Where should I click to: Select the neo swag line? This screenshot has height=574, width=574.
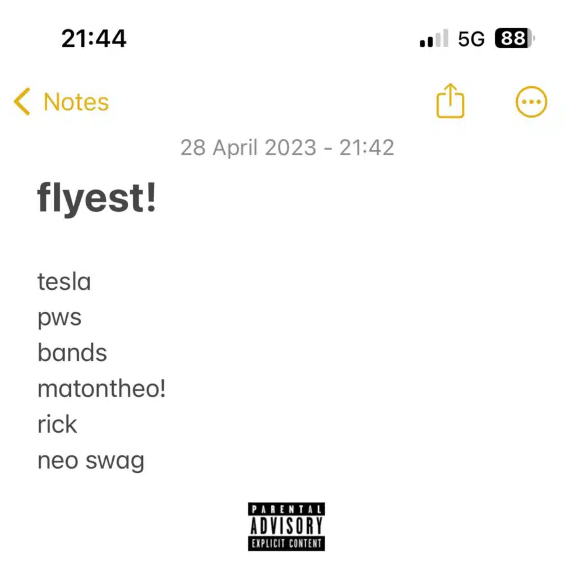click(x=91, y=461)
